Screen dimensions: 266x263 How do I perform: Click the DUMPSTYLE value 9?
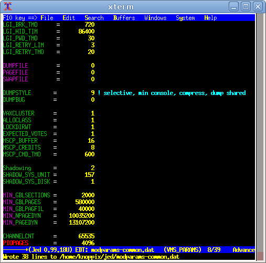pyautogui.click(x=93, y=93)
